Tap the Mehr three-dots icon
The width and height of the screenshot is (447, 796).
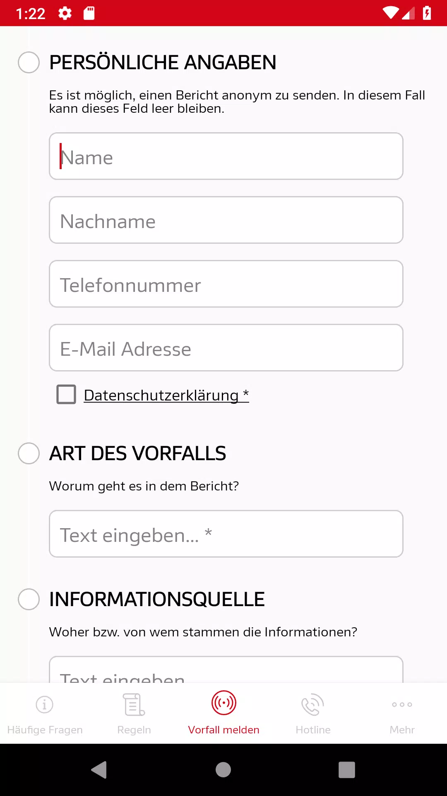[x=402, y=704]
